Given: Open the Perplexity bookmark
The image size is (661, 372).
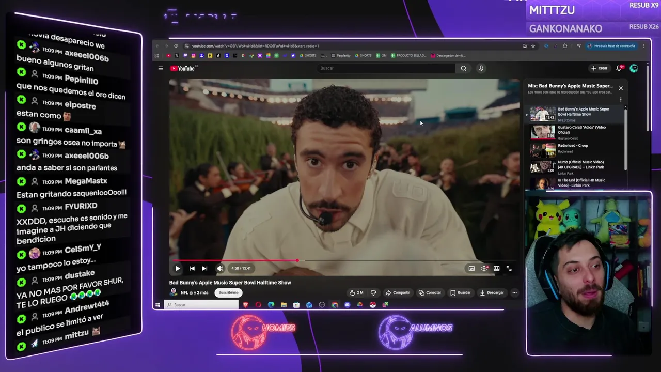Looking at the screenshot, I should 341,56.
